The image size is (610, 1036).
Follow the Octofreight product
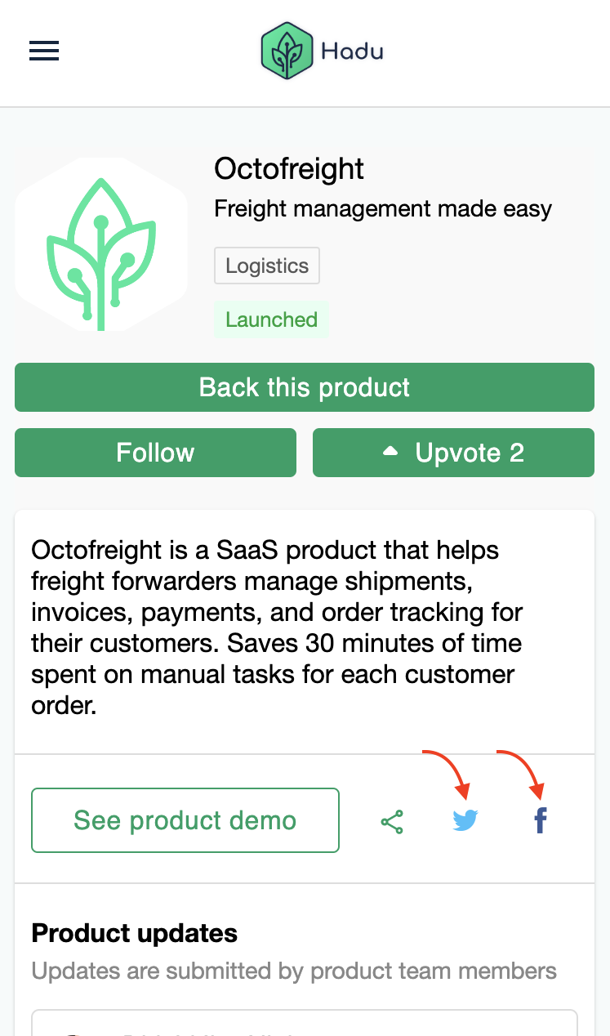coord(155,453)
